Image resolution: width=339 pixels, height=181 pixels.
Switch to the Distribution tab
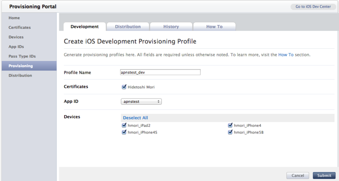tap(128, 27)
